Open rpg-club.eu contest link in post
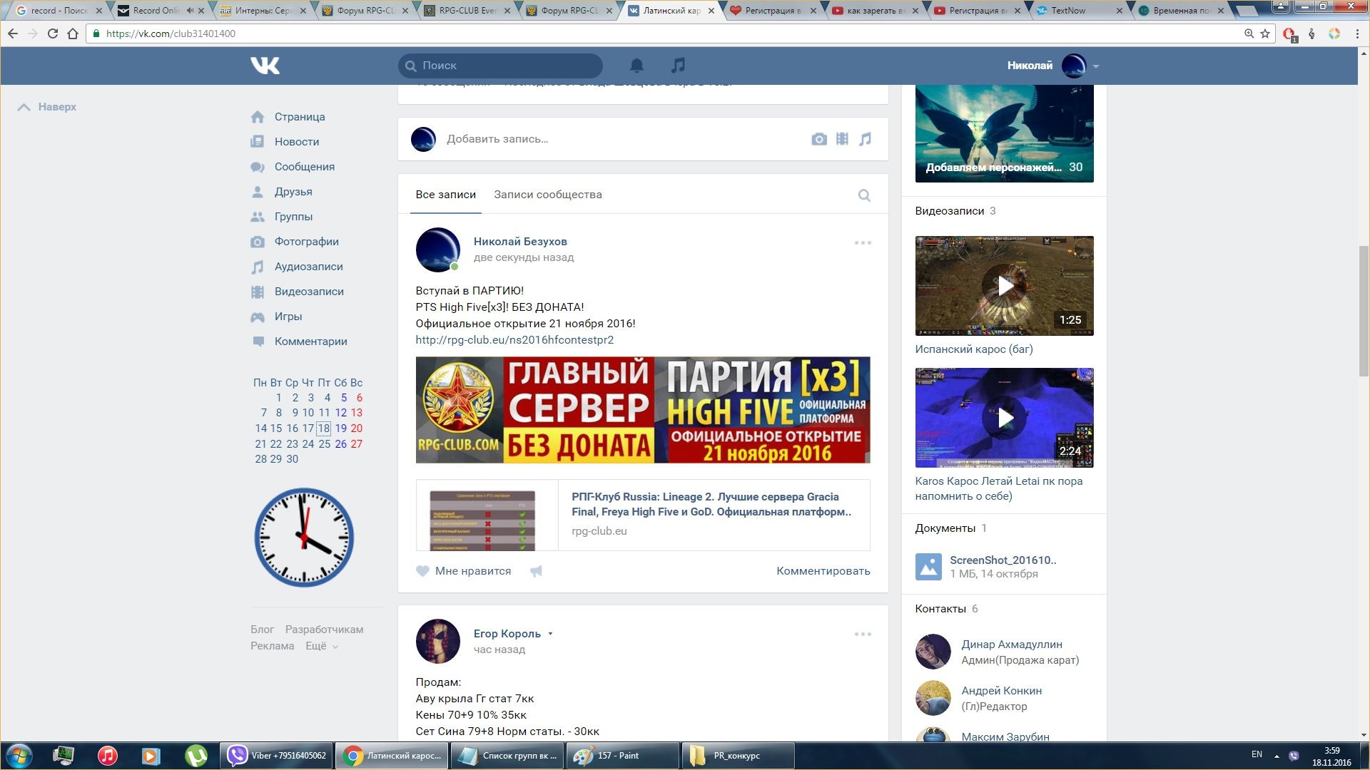The image size is (1370, 770). pyautogui.click(x=514, y=340)
